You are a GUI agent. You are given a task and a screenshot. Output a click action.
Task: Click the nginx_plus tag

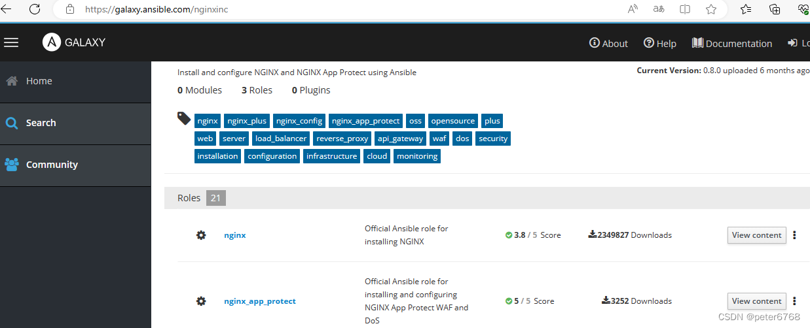(x=247, y=121)
